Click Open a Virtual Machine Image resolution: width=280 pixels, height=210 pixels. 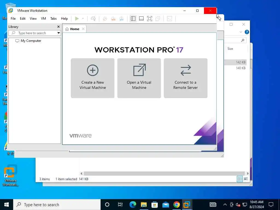click(x=139, y=78)
